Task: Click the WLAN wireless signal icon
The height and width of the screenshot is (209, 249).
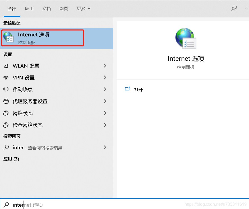Action: pos(6,66)
